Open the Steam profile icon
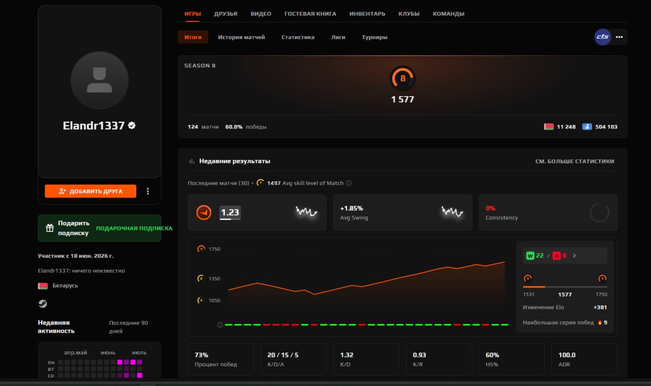This screenshot has width=651, height=386. pos(43,304)
